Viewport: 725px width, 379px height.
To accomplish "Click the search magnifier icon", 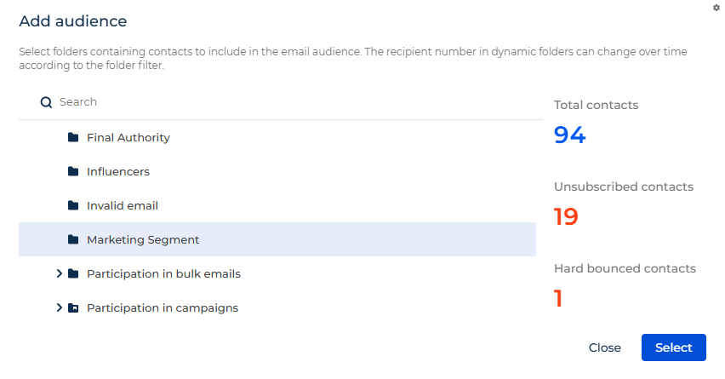I will [x=46, y=102].
